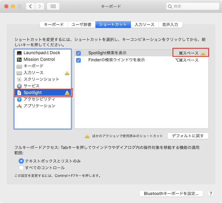Viewport: 222px width, 203px height.
Task: Switch to the 入力ソース tab
Action: pyautogui.click(x=145, y=24)
